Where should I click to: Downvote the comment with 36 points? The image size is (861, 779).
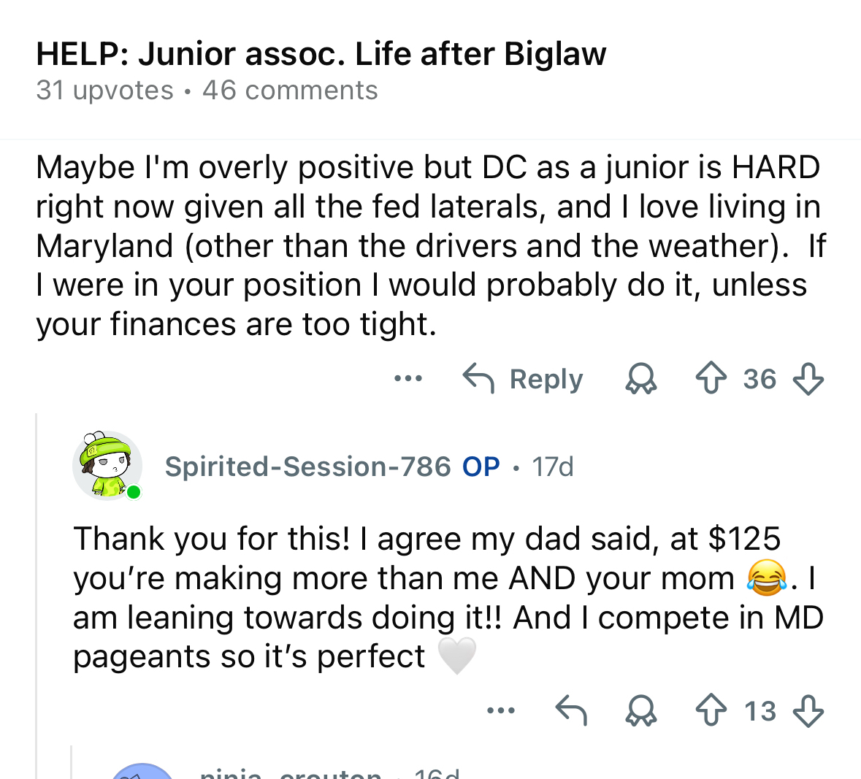click(808, 379)
